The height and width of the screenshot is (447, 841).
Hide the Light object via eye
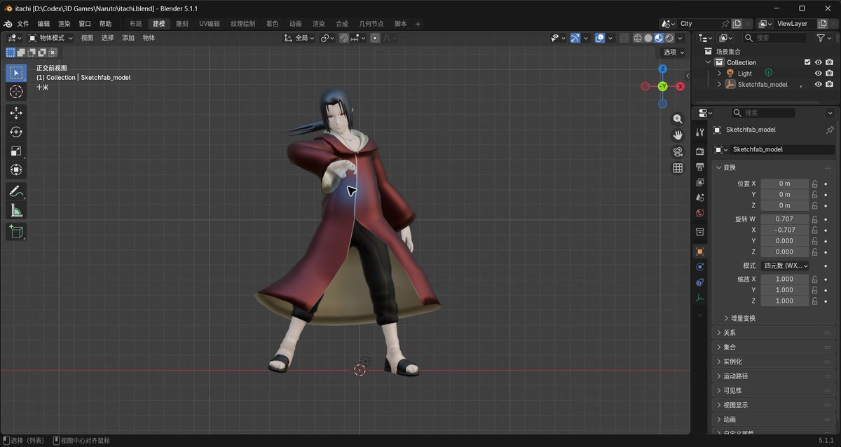818,74
